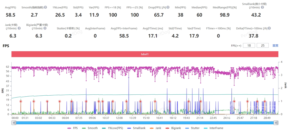Click Var(FTime) value 17.9

(x=194, y=36)
